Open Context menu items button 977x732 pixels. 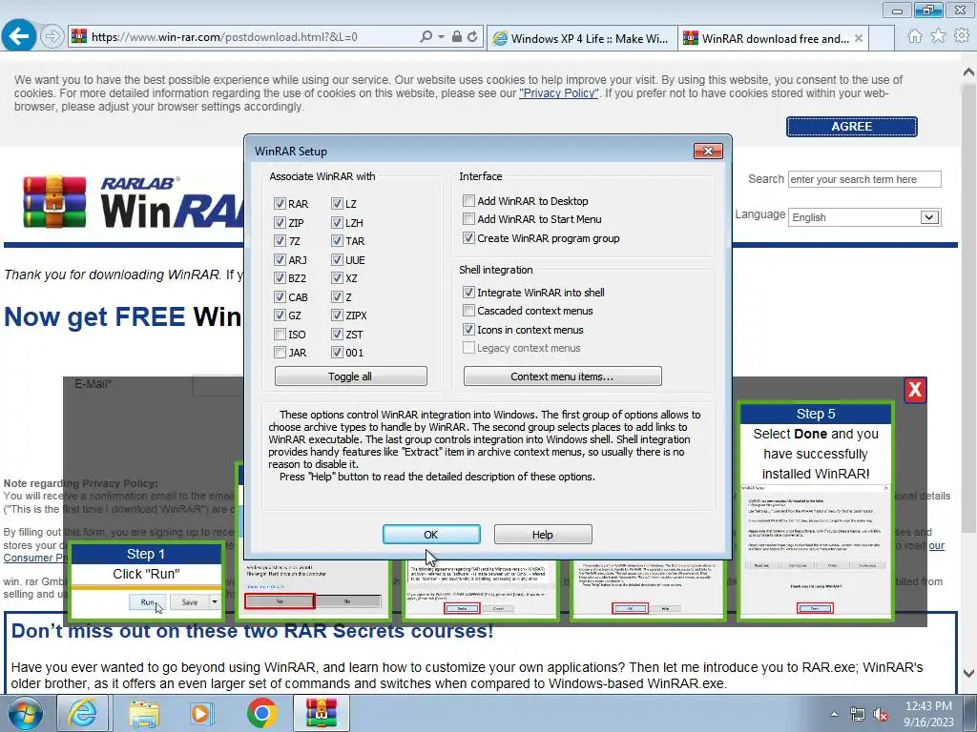[562, 376]
